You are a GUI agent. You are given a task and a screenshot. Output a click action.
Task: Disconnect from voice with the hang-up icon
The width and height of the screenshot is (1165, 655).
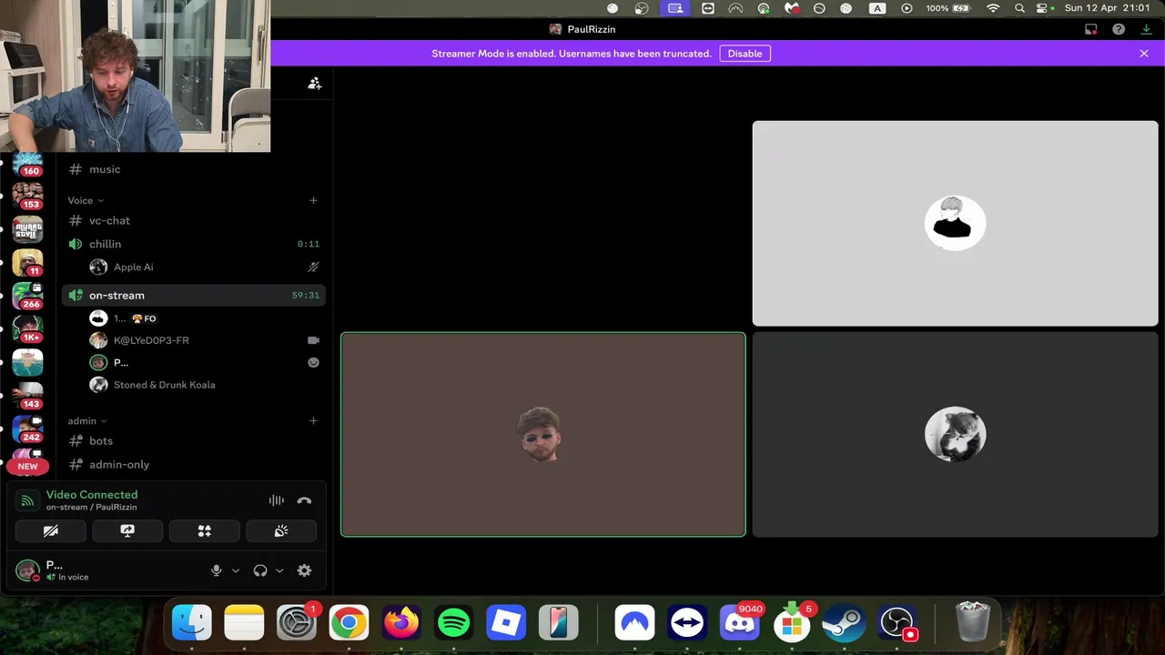(x=304, y=500)
